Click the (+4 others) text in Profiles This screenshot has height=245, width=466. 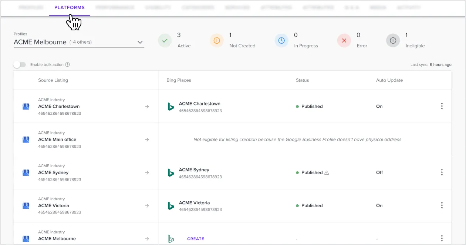coord(81,42)
